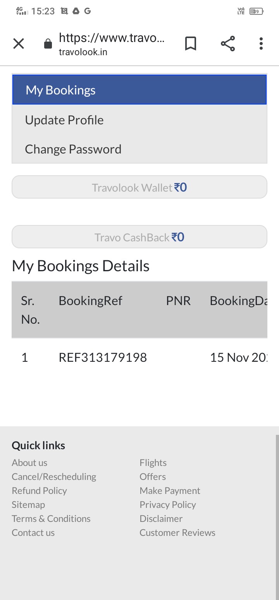Viewport: 279px width, 600px height.
Task: Go to Make Payment link
Action: coord(170,491)
